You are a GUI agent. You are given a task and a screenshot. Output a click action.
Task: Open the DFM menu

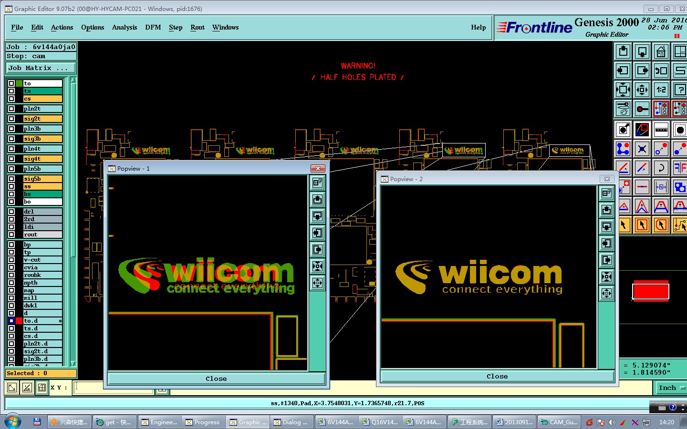(x=153, y=27)
